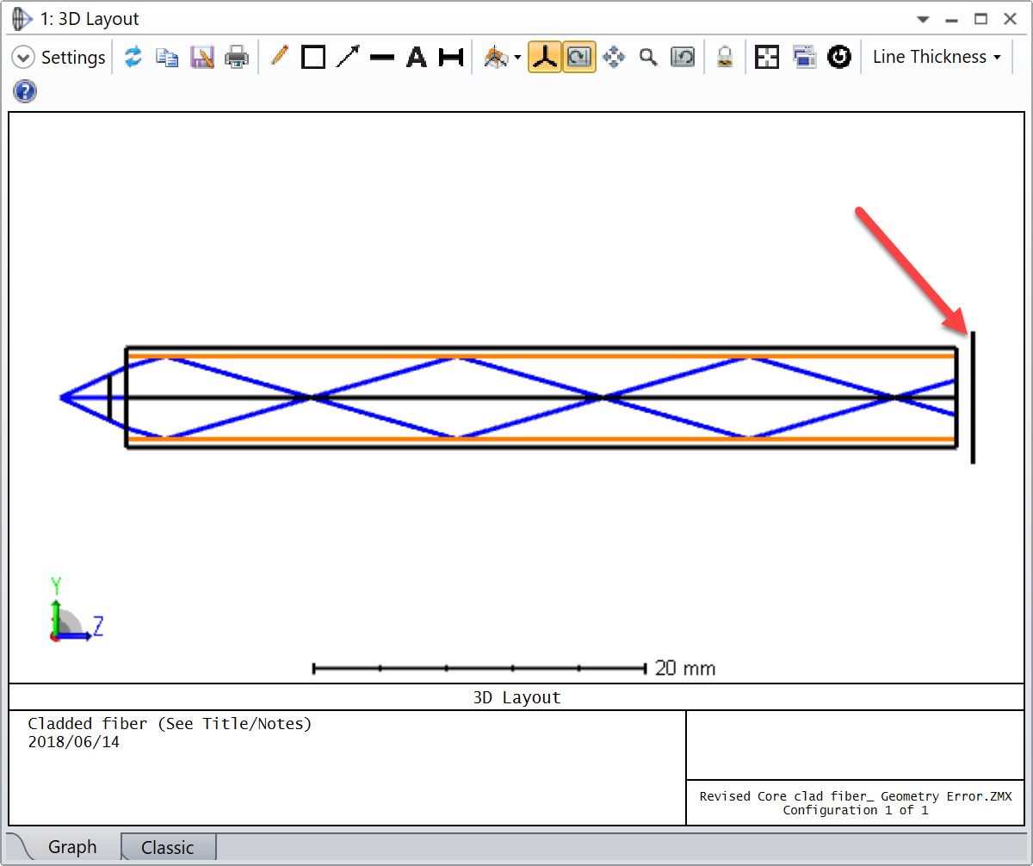Activate the pan/move view tool
Viewport: 1033px width, 866px height.
click(614, 58)
